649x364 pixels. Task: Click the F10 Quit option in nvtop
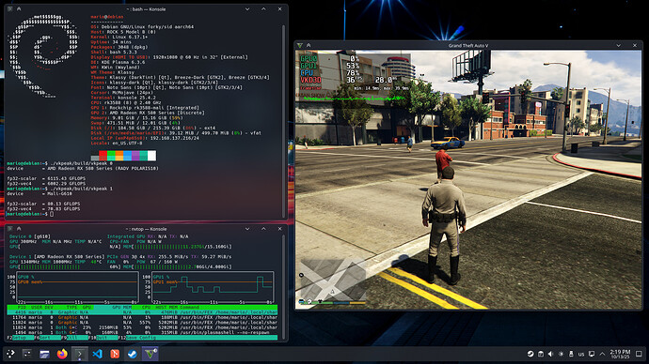pyautogui.click(x=103, y=338)
